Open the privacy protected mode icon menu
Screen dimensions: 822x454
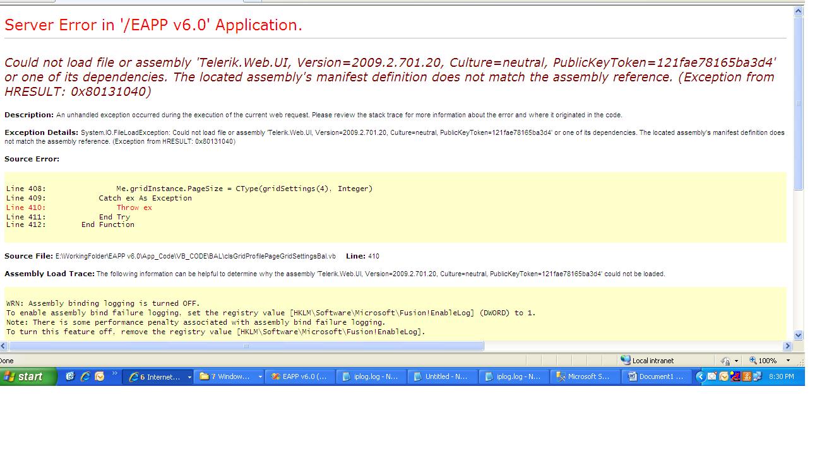730,361
